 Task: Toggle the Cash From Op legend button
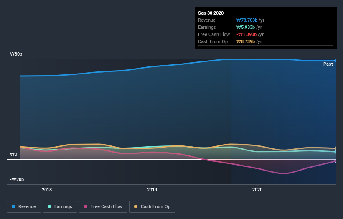click(x=152, y=207)
